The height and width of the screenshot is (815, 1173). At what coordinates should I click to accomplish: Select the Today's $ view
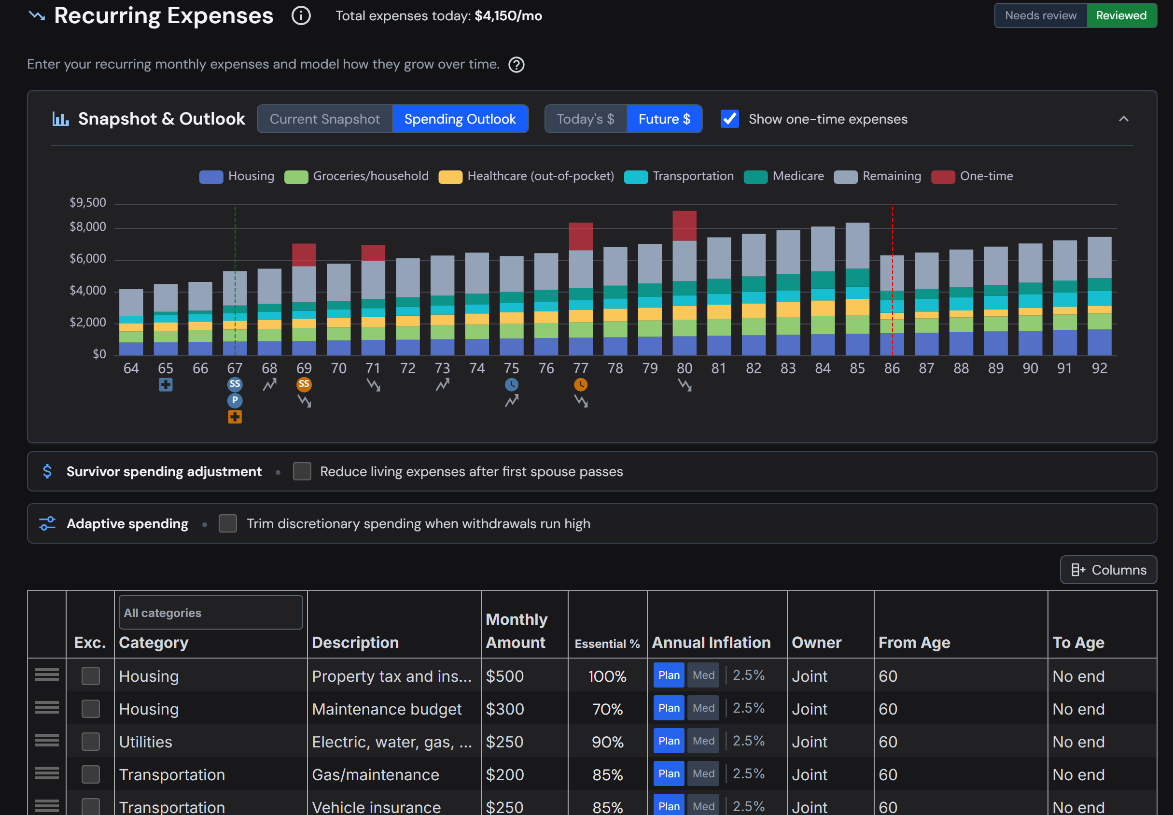(586, 119)
